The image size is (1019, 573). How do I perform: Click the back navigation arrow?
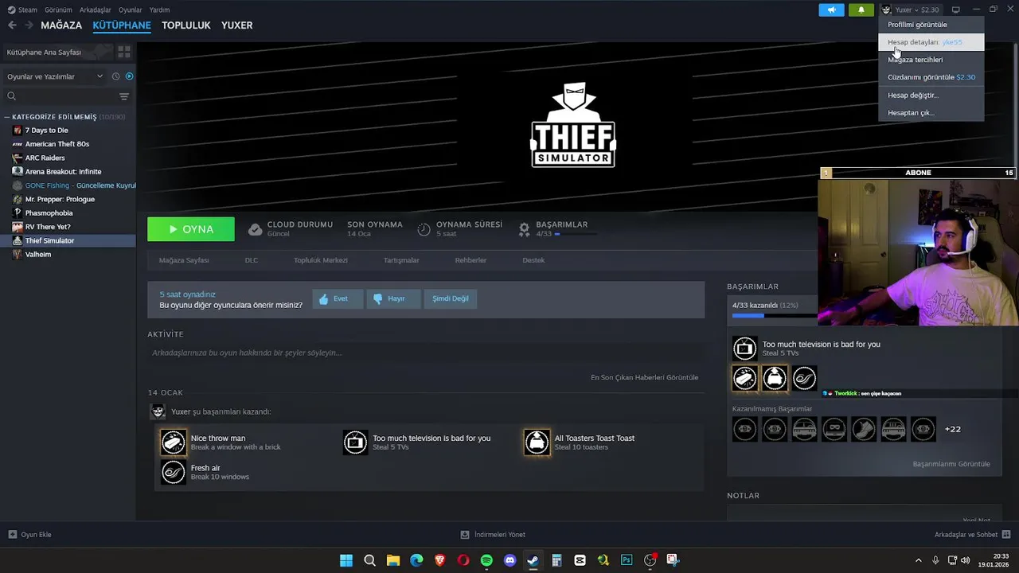click(12, 25)
